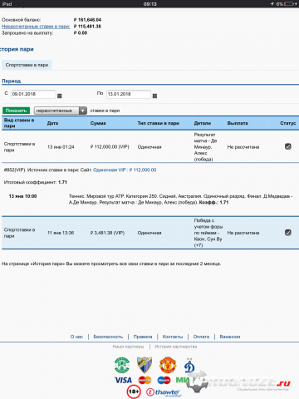Click the VISA payment logo
The width and height of the screenshot is (299, 399).
(124, 380)
